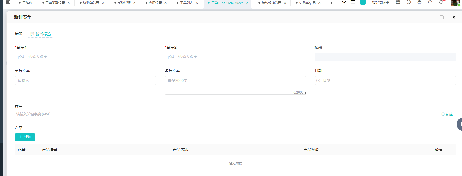Focus the 数字2 input field
Image resolution: width=462 pixels, height=176 pixels.
[x=235, y=57]
